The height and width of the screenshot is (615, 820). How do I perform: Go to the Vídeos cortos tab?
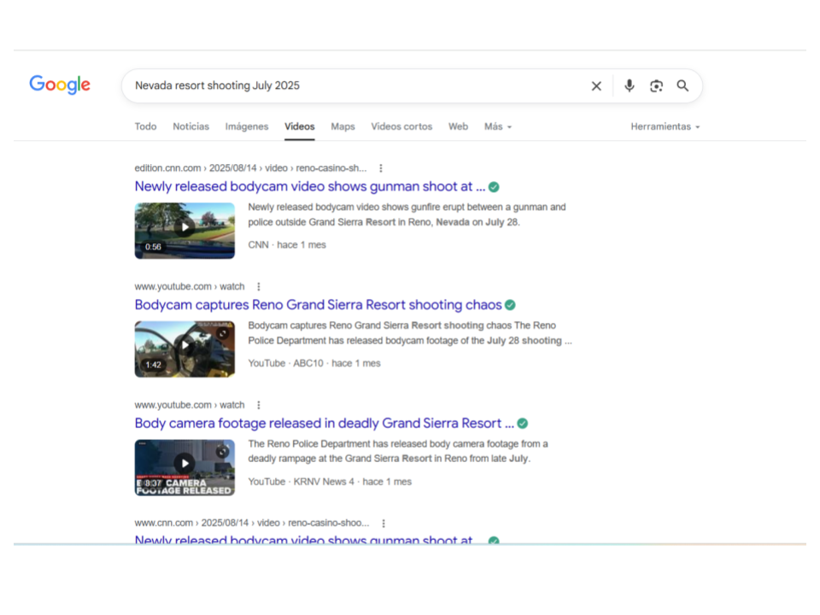point(401,126)
